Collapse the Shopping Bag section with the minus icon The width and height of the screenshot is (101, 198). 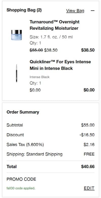pyautogui.click(x=92, y=11)
